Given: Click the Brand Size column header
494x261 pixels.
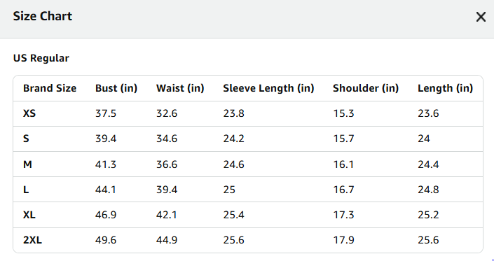Looking at the screenshot, I should [x=50, y=88].
